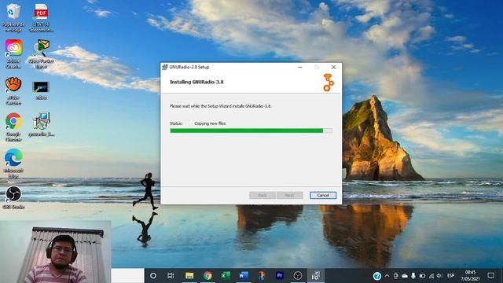Change the ESP input language
Screen dimensions: 503x283
pos(450,276)
